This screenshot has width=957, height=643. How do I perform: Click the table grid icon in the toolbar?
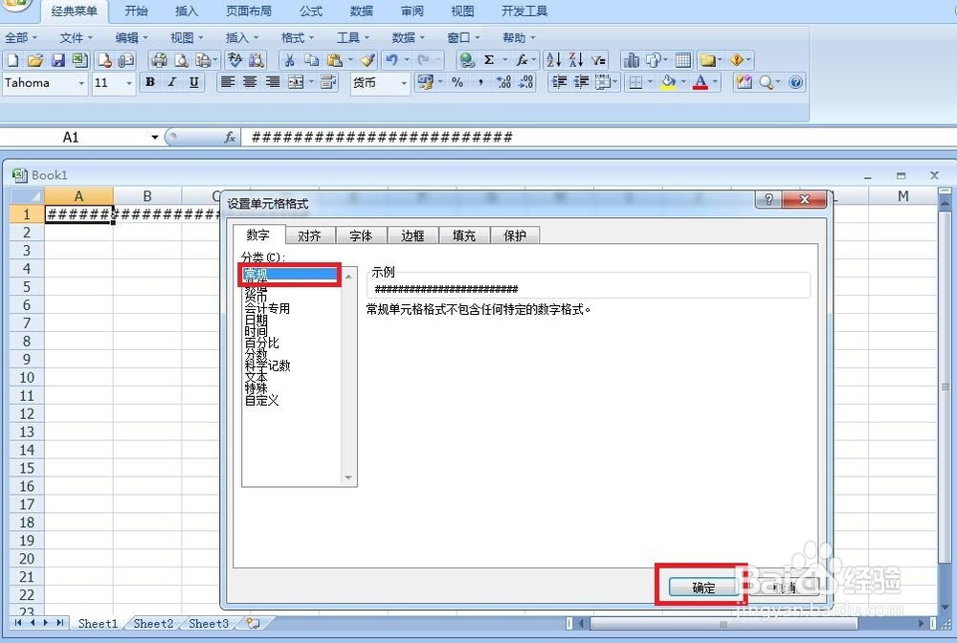pos(683,59)
